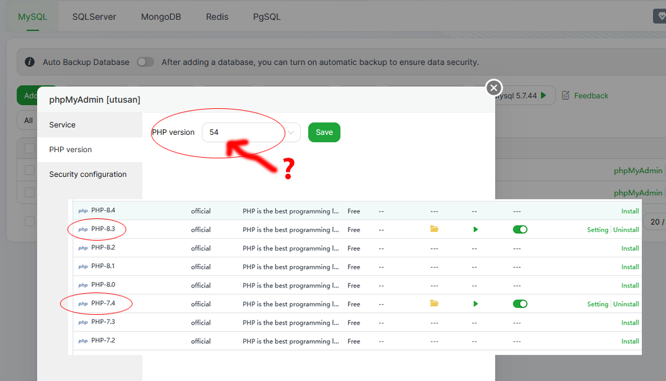Click the php logo icon of PHP-7.3
The height and width of the screenshot is (381, 666).
[83, 322]
